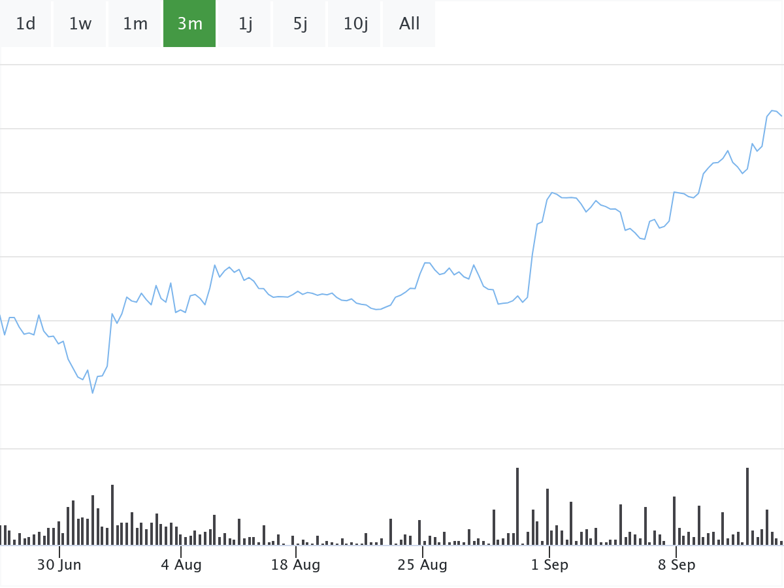Viewport: 784px width, 588px height.
Task: Click the tallest volume bar before 1 Sep
Action: point(517,506)
